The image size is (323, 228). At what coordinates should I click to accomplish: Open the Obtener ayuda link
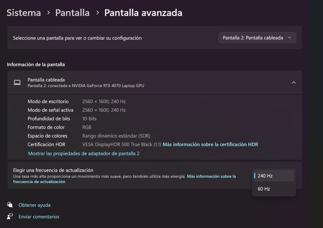pos(35,205)
